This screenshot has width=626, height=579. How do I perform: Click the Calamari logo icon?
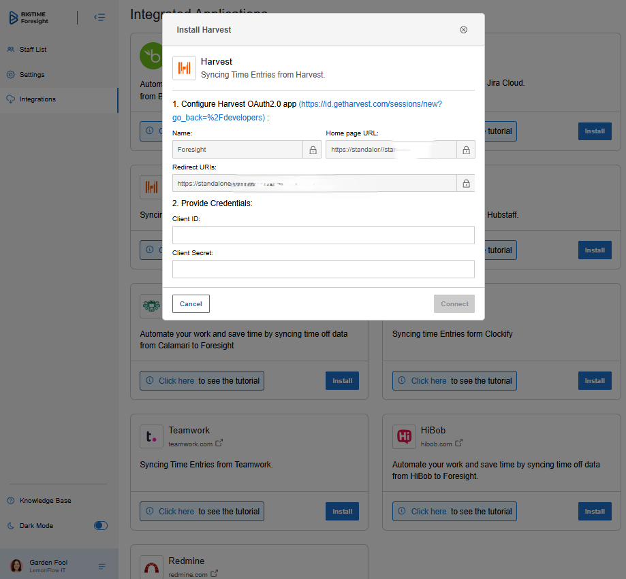(151, 306)
